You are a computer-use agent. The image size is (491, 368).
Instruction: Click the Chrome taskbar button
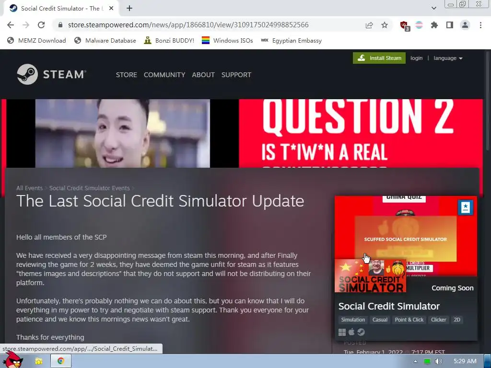61,361
